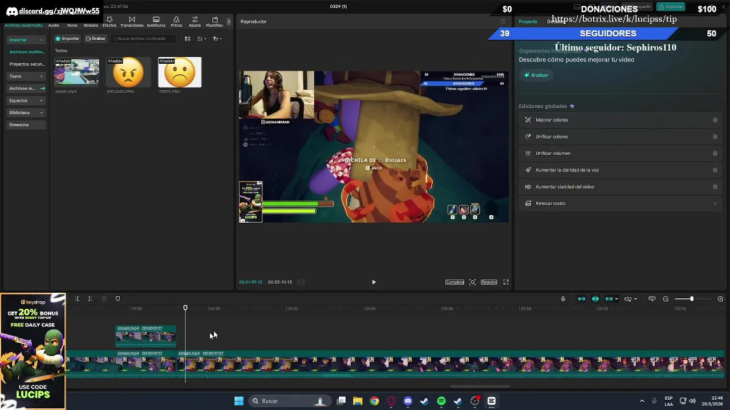Click the voiceover microphone icon in timeline
The image size is (730, 410).
coord(563,299)
